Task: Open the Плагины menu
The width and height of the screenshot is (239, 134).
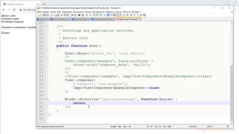Action: tap(127, 12)
